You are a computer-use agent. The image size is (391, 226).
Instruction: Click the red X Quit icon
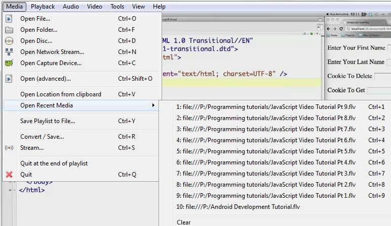click(9, 175)
